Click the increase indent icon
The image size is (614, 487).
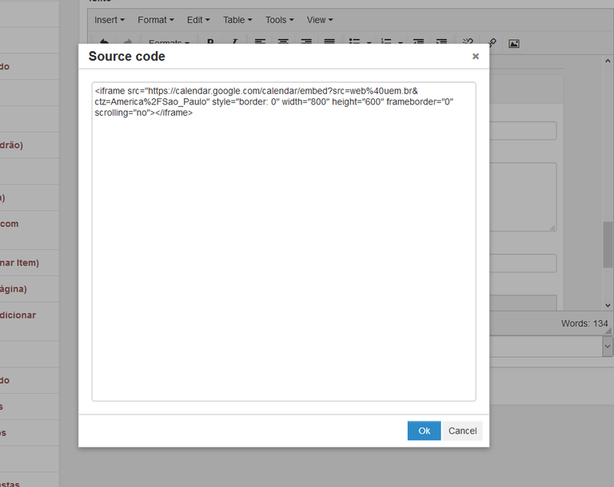[x=441, y=43]
